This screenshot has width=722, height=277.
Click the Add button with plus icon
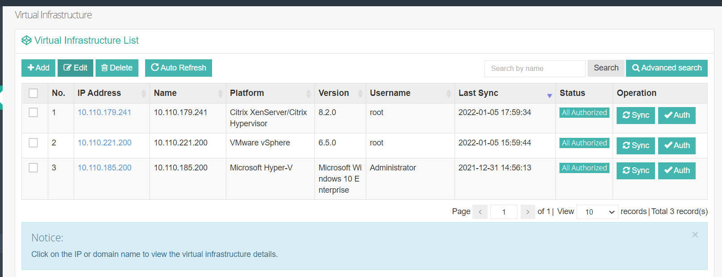pyautogui.click(x=38, y=68)
